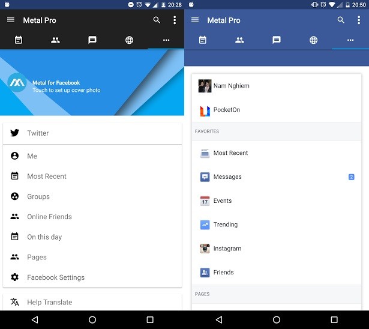The height and width of the screenshot is (329, 369).
Task: Open the Me menu entry
Action: coord(92,156)
